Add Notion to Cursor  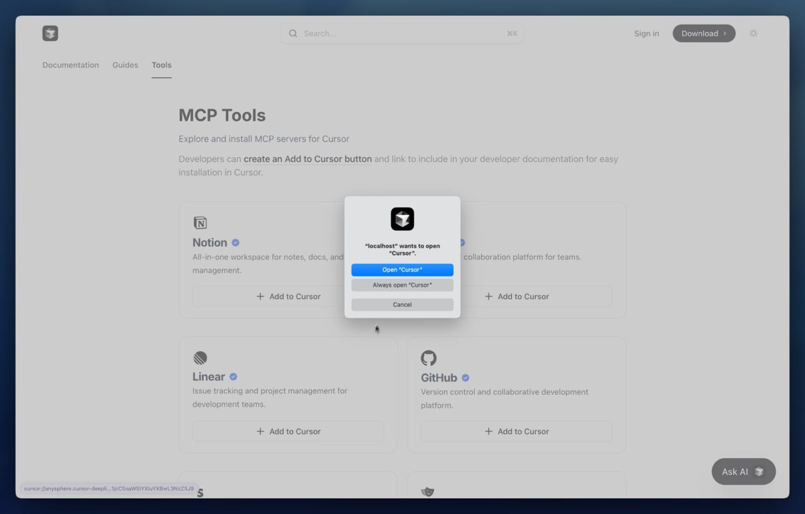288,296
